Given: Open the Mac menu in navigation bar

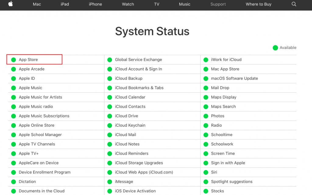Looking at the screenshot, I should [37, 4].
